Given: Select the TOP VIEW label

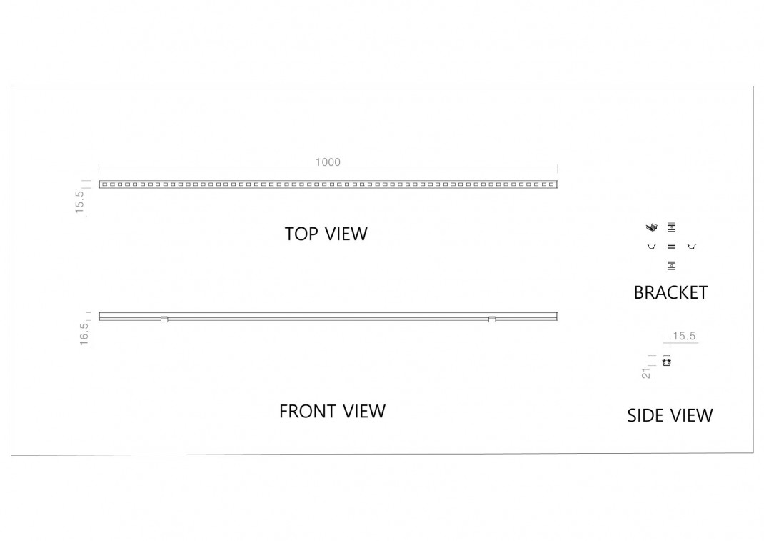Looking at the screenshot, I should pos(326,234).
